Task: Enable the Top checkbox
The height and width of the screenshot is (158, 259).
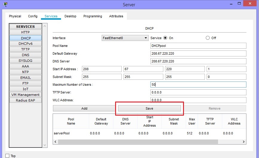Action: pos(7,156)
